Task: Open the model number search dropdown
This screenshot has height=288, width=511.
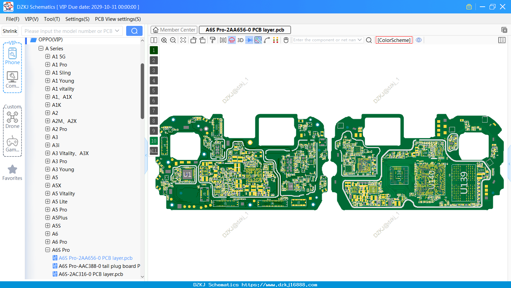Action: pyautogui.click(x=117, y=31)
